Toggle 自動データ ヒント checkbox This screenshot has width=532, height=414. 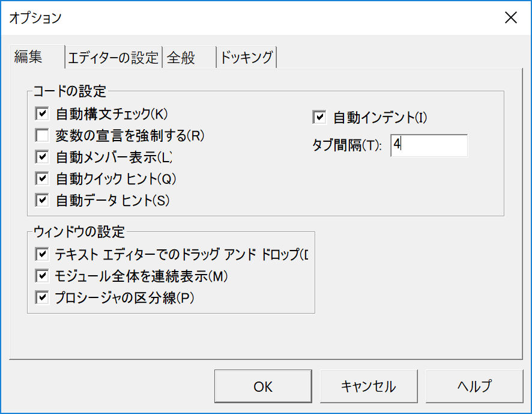coord(42,200)
